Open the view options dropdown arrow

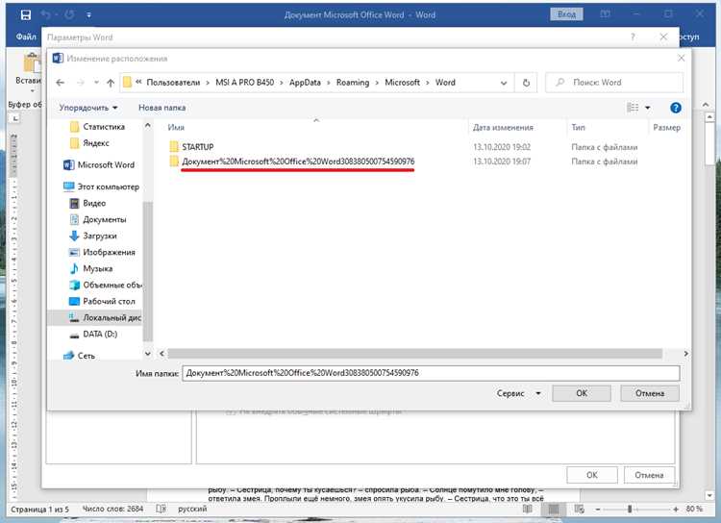tap(647, 108)
